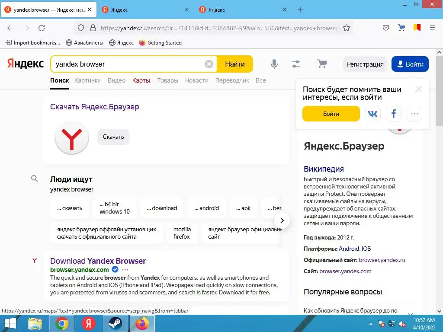Open the browser.yandex.ru official site link
This screenshot has height=332, width=443.
382,260
